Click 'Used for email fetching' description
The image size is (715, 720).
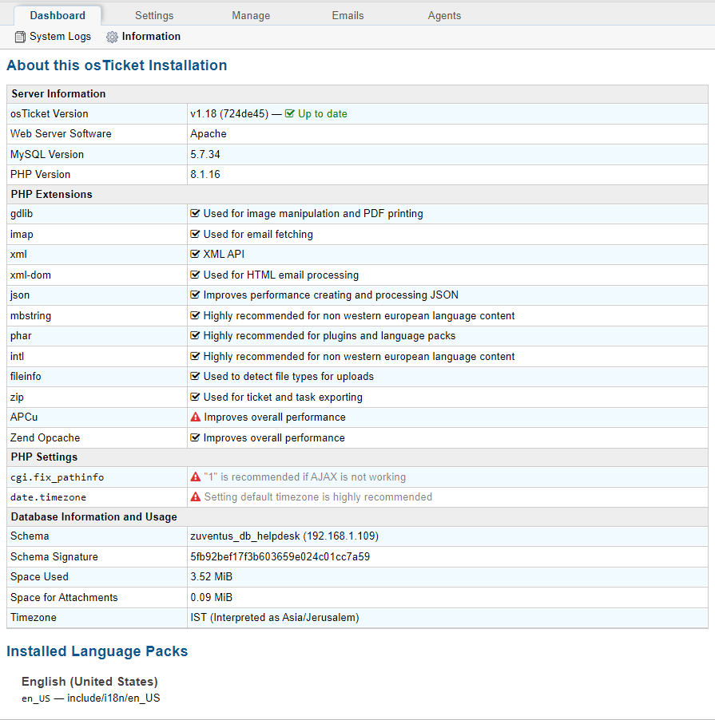tap(258, 234)
